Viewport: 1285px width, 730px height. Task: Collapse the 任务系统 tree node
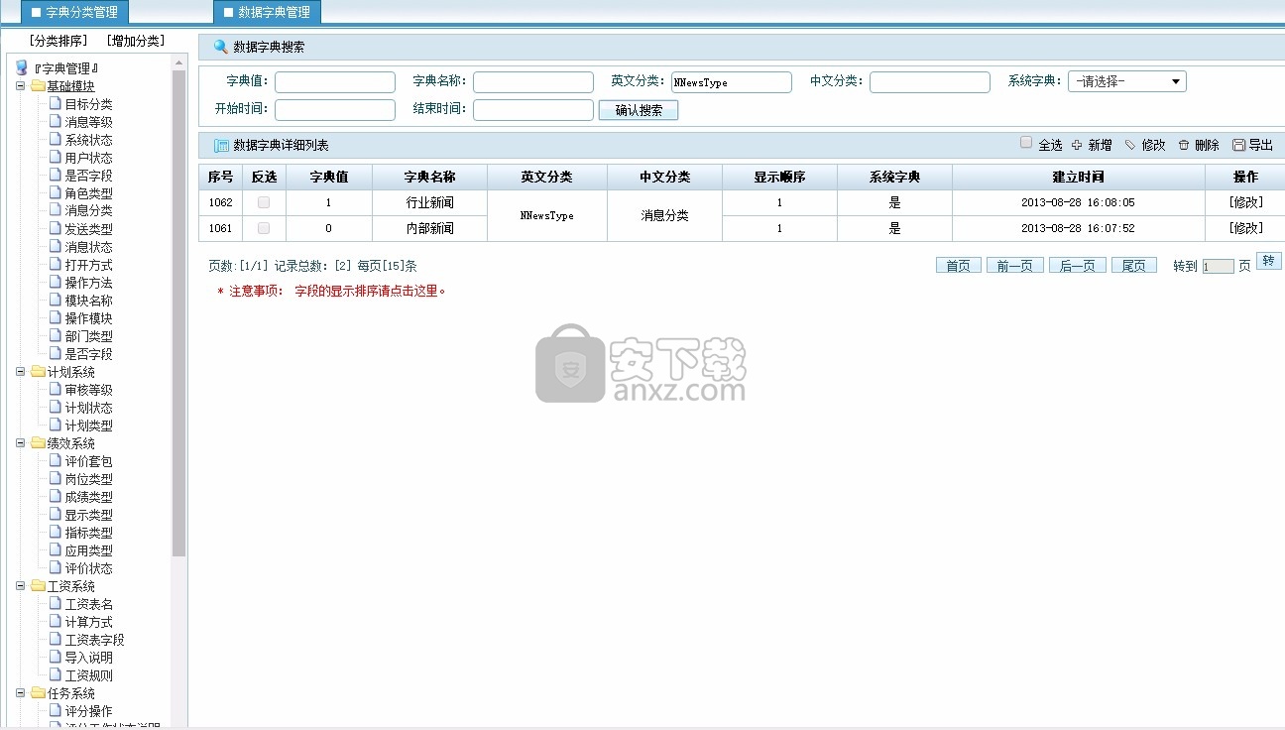[21, 693]
